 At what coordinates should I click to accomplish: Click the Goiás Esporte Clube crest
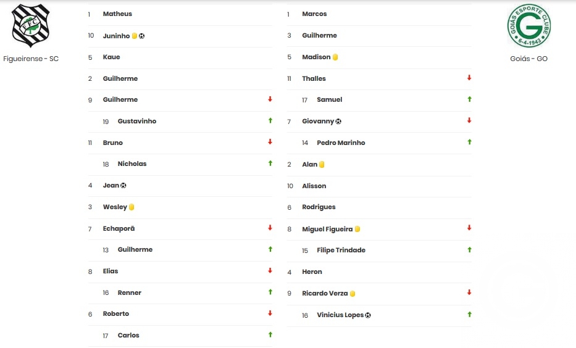529,26
